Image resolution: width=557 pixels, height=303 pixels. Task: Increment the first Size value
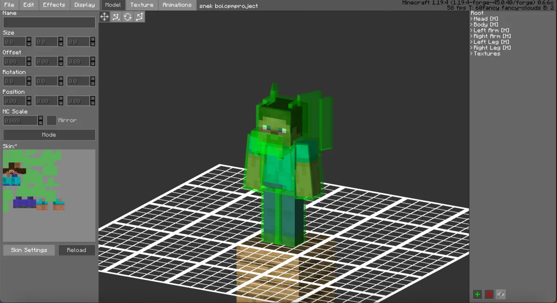tap(29, 39)
